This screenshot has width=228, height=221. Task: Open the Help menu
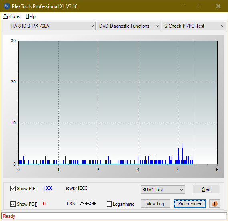pos(30,16)
